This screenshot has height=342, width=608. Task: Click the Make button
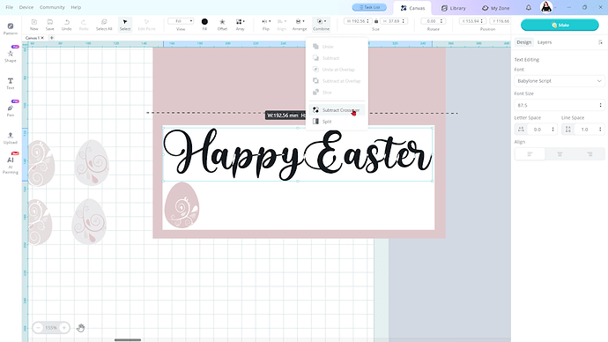560,25
